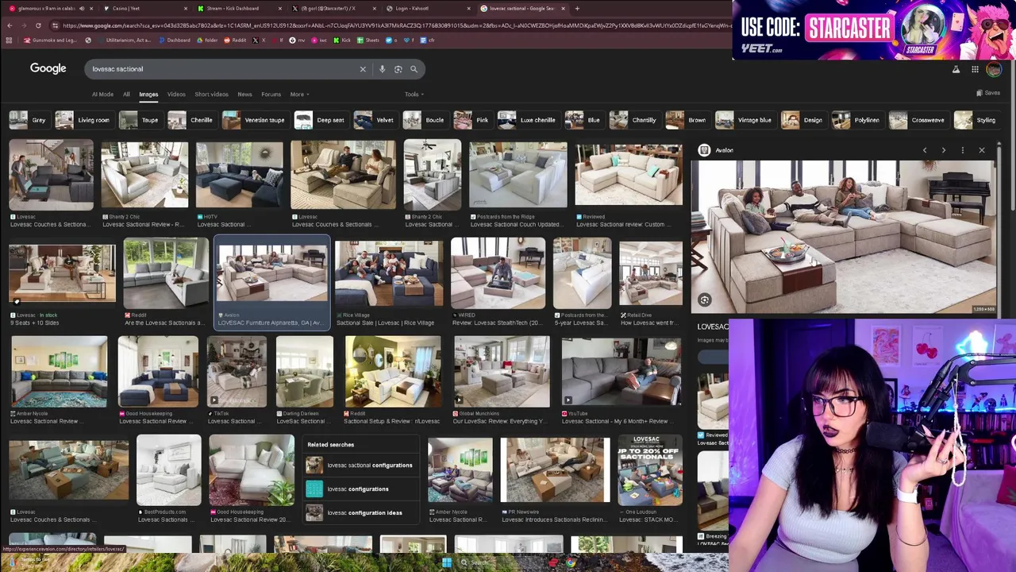Screen dimensions: 1016x572
Task: Open three-dot options in preview panel
Action: tap(962, 150)
